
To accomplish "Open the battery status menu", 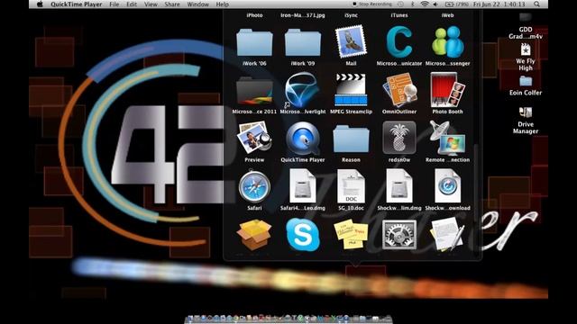I will [456, 4].
